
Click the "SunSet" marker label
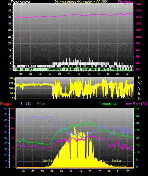116,161
